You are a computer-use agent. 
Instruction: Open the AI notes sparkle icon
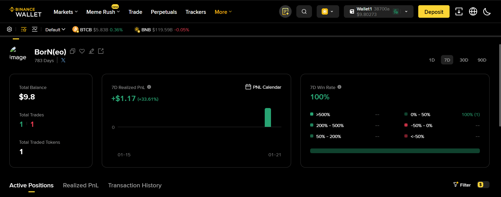pyautogui.click(x=285, y=11)
